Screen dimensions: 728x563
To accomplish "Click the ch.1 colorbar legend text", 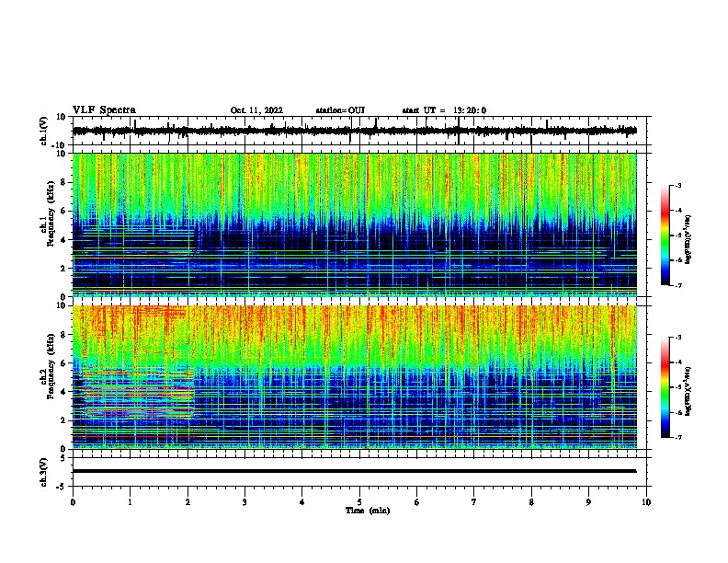I will [x=688, y=239].
